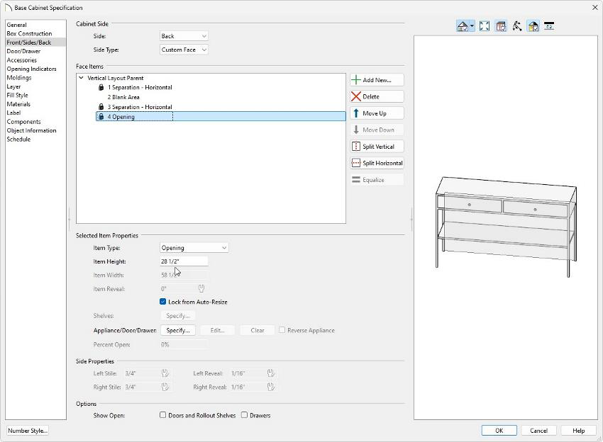Uncheck Lock from Auto-Resize
Viewport: 603px width, 442px height.
coord(162,302)
